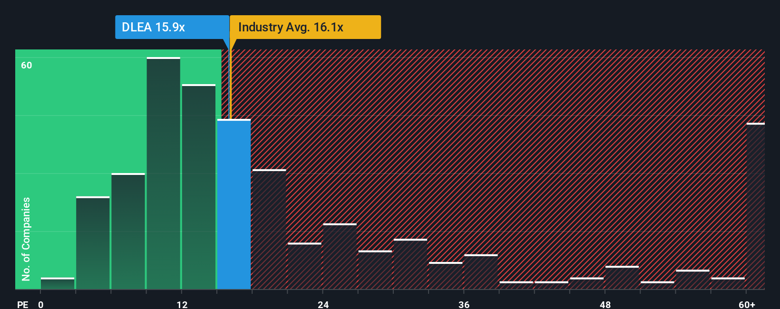Click the '36' x-axis tick label
This screenshot has height=309, width=780.
(464, 304)
